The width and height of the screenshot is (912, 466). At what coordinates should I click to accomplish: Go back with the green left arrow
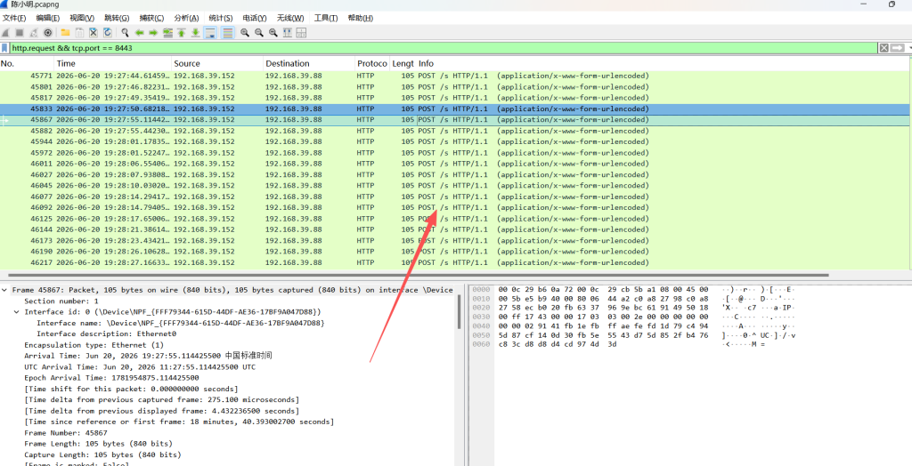[x=140, y=33]
